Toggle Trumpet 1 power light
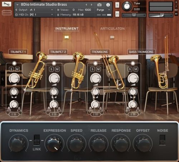Viewport: 179px width, 162px height. click(x=14, y=63)
